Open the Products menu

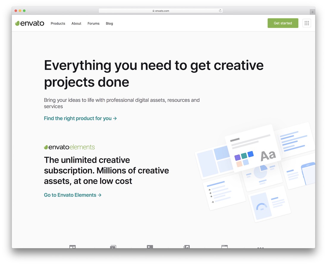[58, 23]
